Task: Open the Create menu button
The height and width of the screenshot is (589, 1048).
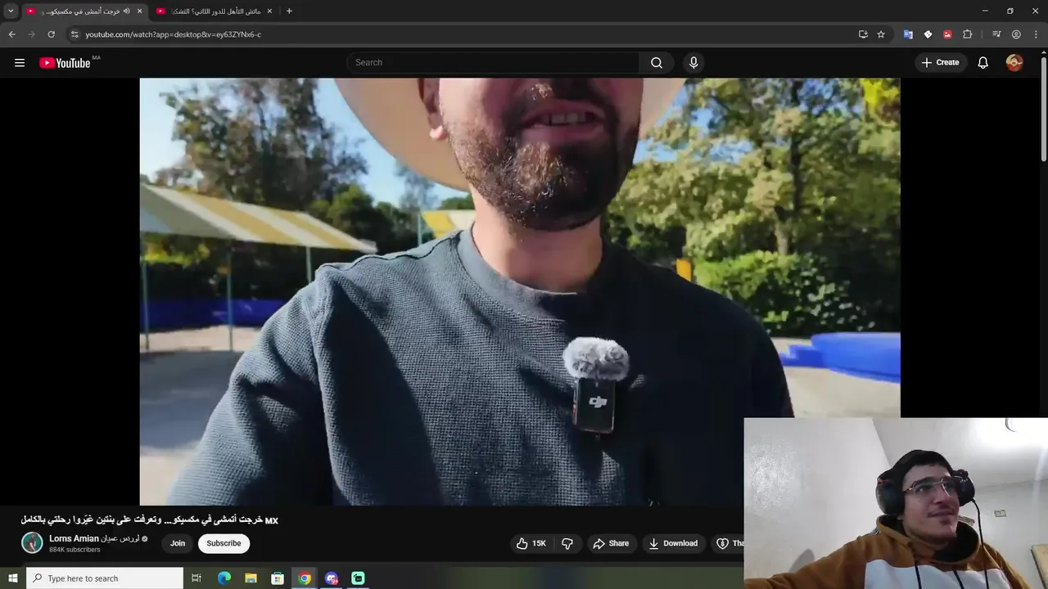Action: (x=940, y=62)
